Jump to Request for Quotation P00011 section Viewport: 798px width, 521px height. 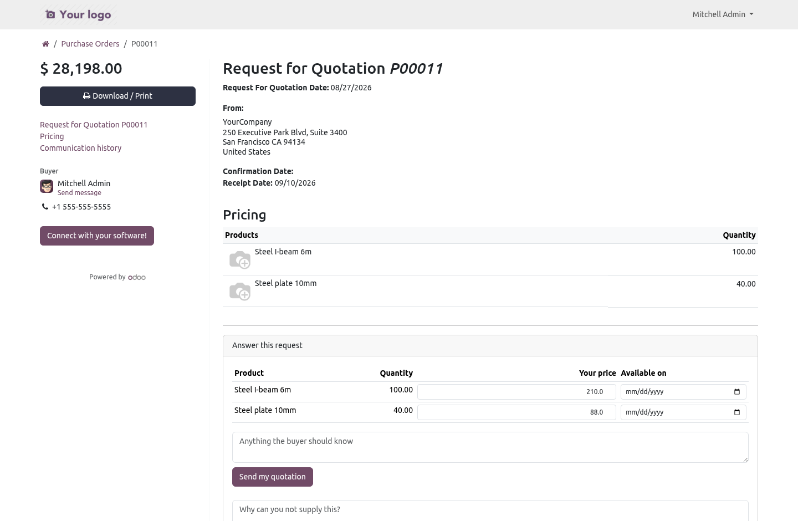[94, 125]
